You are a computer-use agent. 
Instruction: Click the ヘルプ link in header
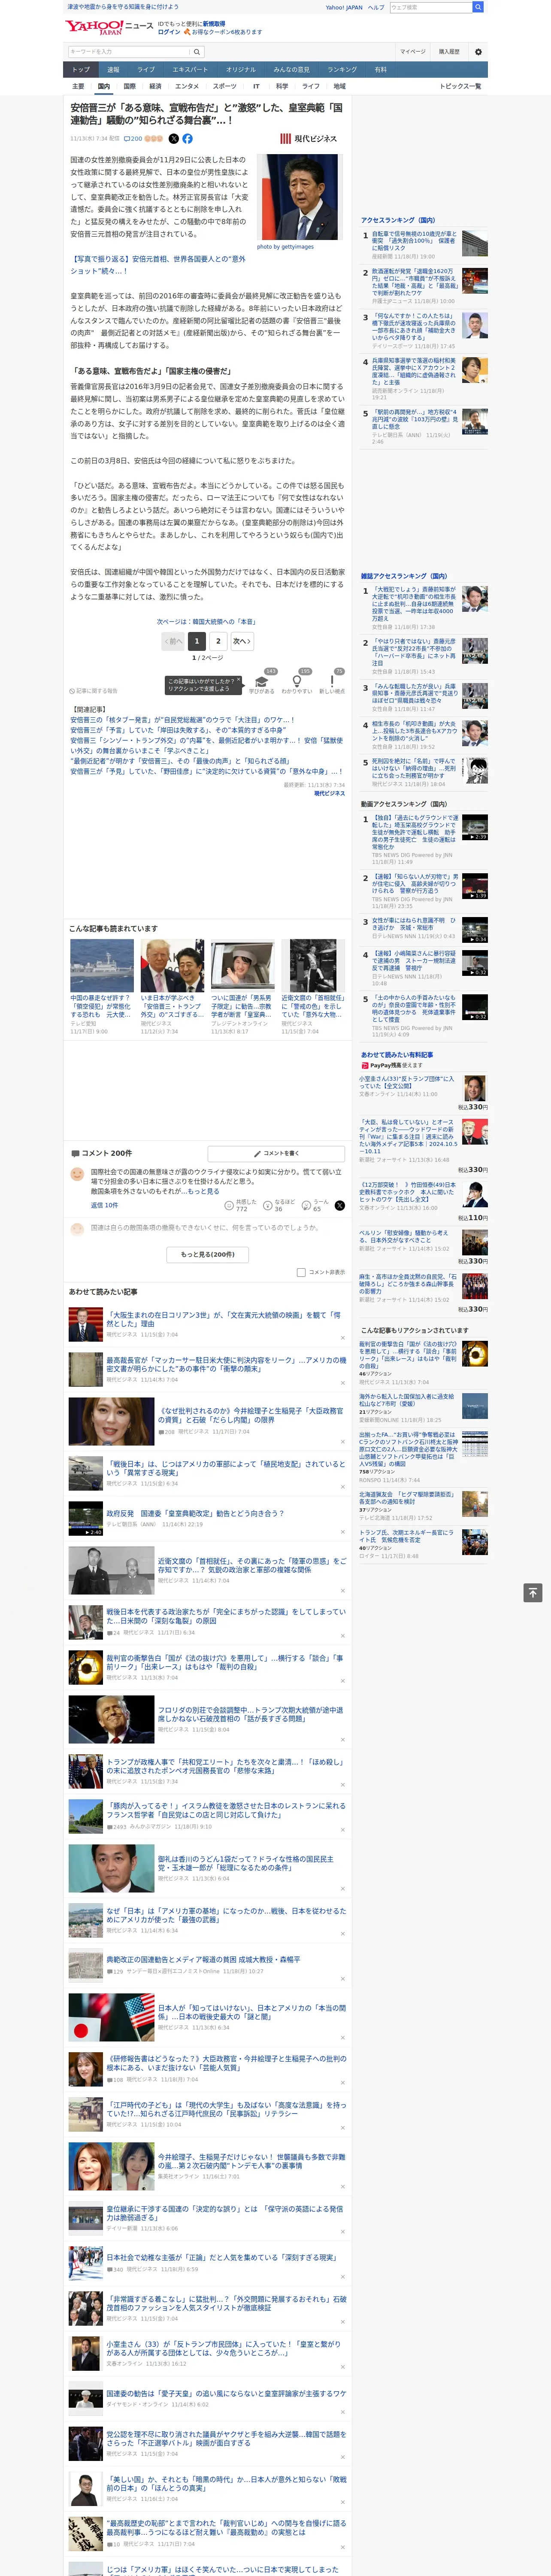click(376, 7)
